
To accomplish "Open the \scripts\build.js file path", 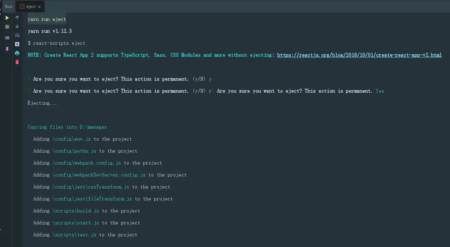I will [x=76, y=211].
